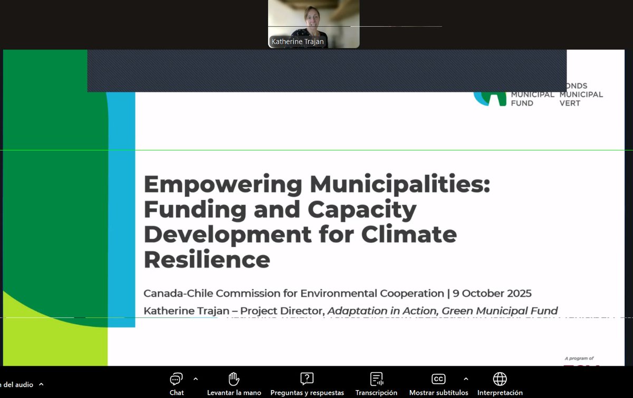Click slide title 'Empowering Municipalities:'
The width and height of the screenshot is (633, 398).
pyautogui.click(x=317, y=184)
